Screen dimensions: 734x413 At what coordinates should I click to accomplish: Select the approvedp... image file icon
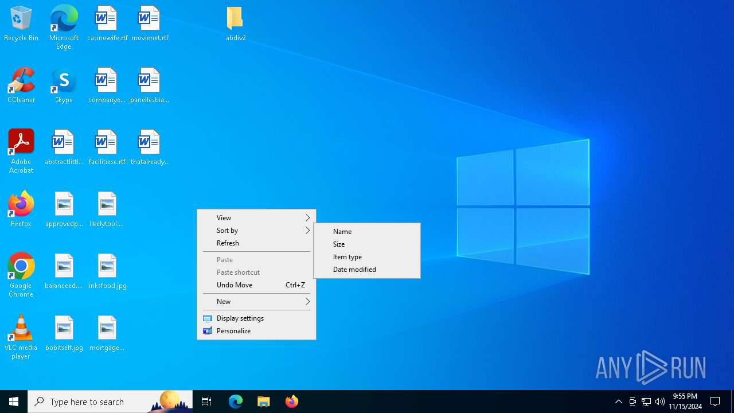pos(64,209)
